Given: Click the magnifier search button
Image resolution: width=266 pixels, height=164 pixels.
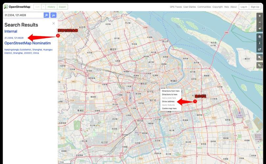Looking at the screenshot, I should tap(46, 15).
